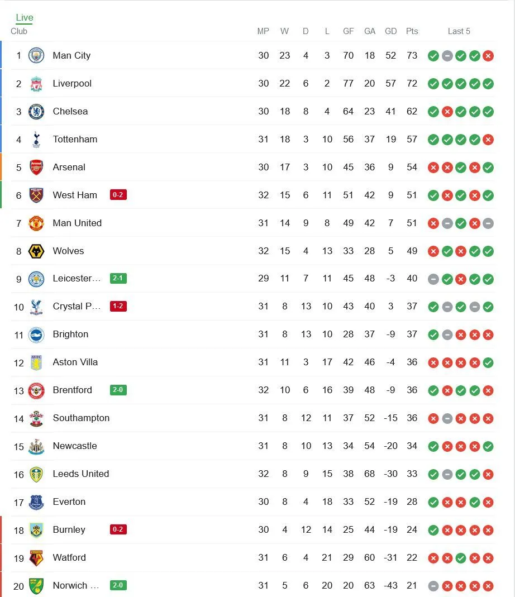Click the Man City club crest
This screenshot has width=515, height=597.
click(36, 55)
